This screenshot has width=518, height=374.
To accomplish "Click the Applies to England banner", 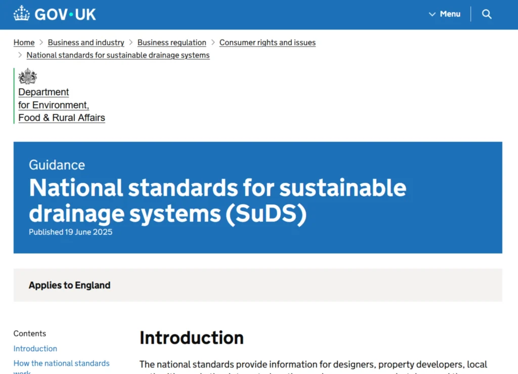I will pyautogui.click(x=257, y=285).
